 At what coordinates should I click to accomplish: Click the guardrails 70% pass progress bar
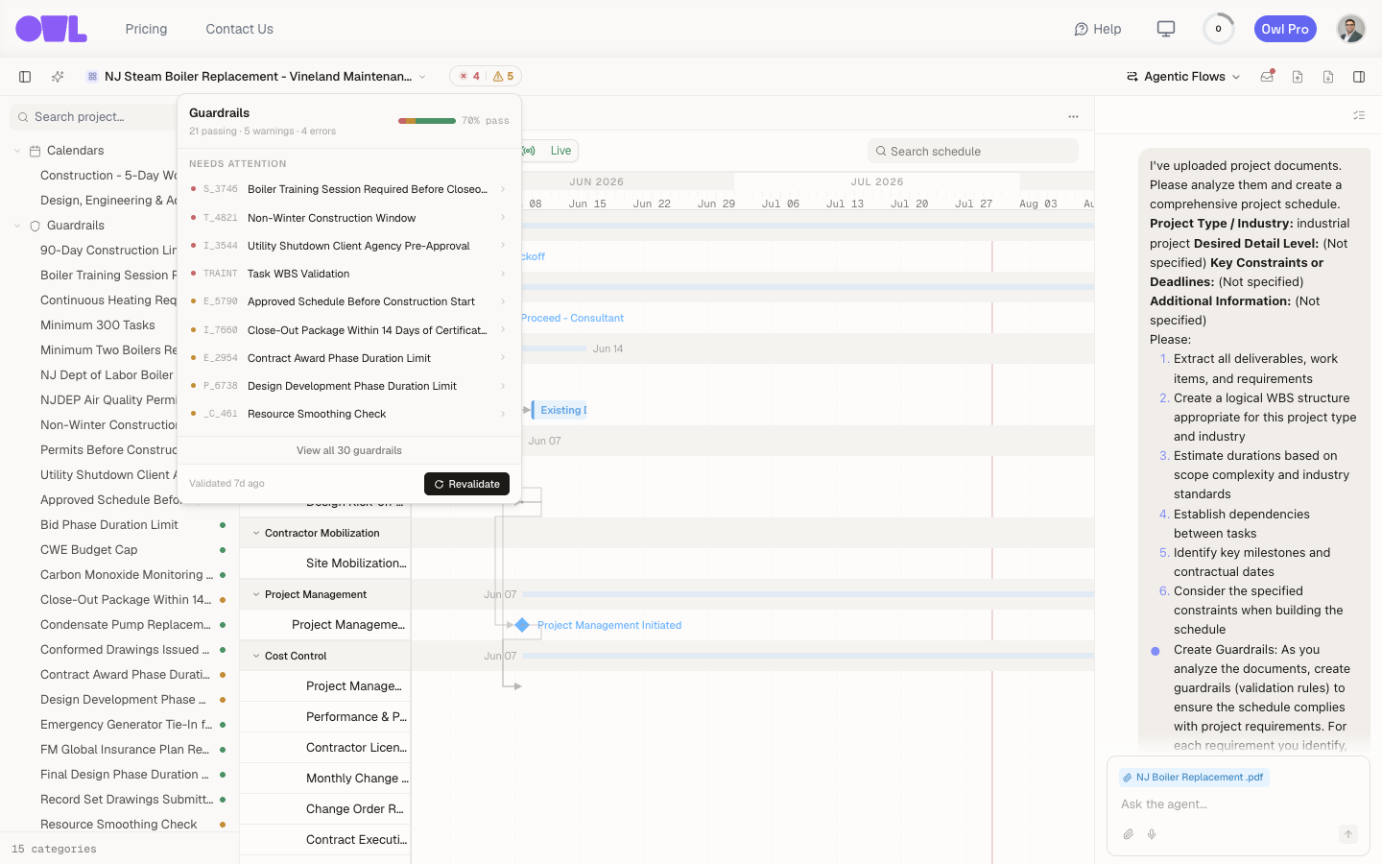tap(427, 121)
